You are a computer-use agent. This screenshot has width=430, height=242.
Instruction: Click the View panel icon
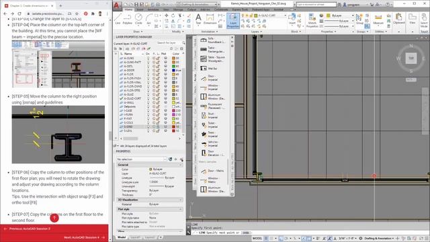412,19
